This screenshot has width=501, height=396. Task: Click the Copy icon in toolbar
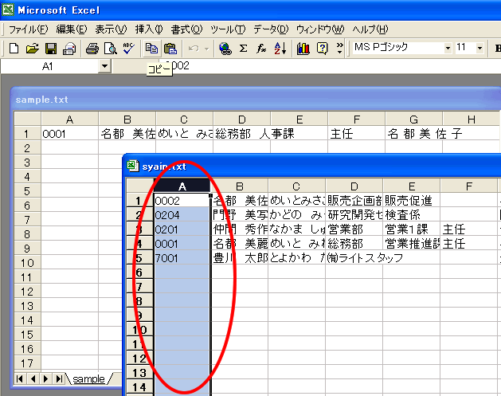[151, 49]
